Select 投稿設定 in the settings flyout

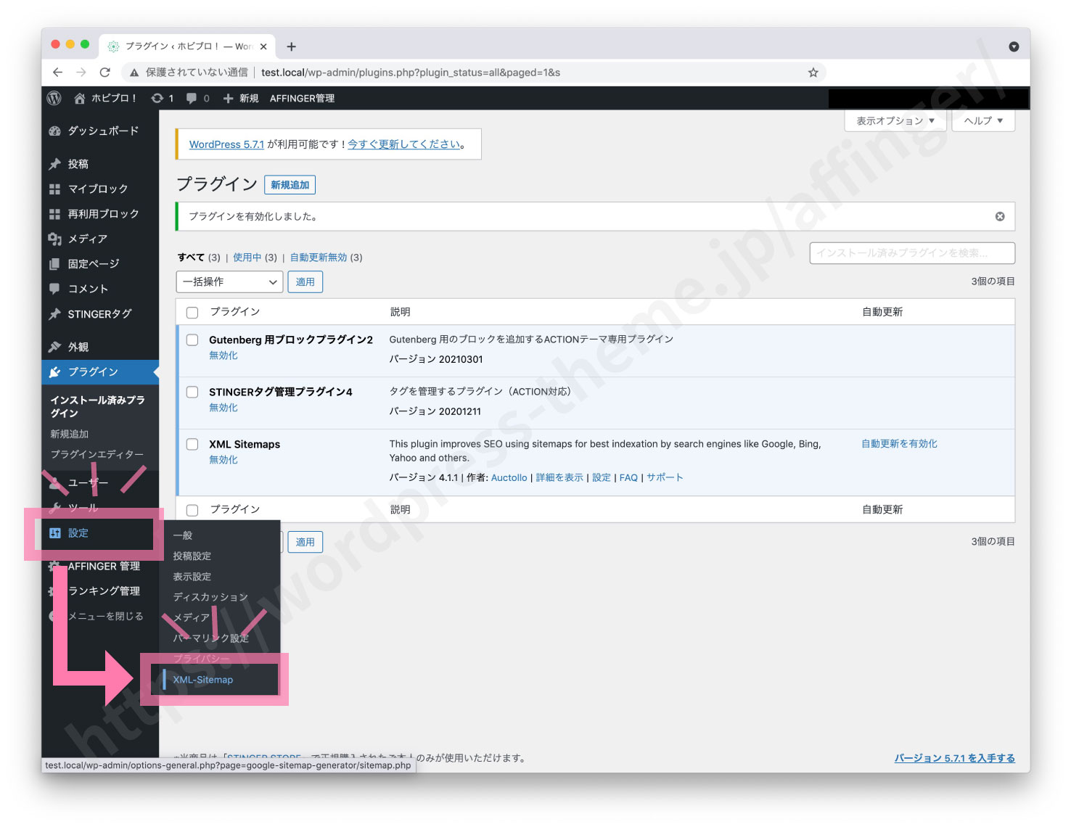pyautogui.click(x=192, y=556)
